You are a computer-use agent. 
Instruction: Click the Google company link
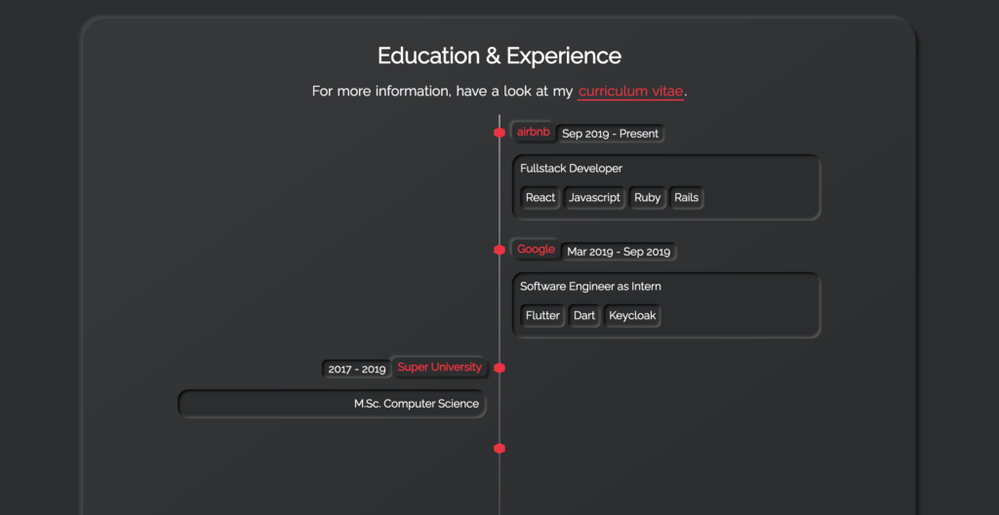[536, 250]
